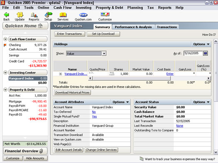This screenshot has width=218, height=163.
Task: Open Reports from the toolbar icon
Action: coord(34,15)
